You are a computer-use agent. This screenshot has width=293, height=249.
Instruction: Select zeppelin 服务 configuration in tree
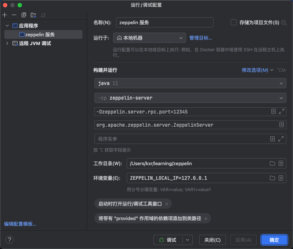pyautogui.click(x=43, y=34)
